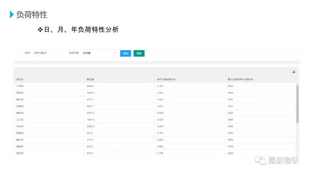Click coefficient 0.843 in 惠州市 row

(x=160, y=113)
